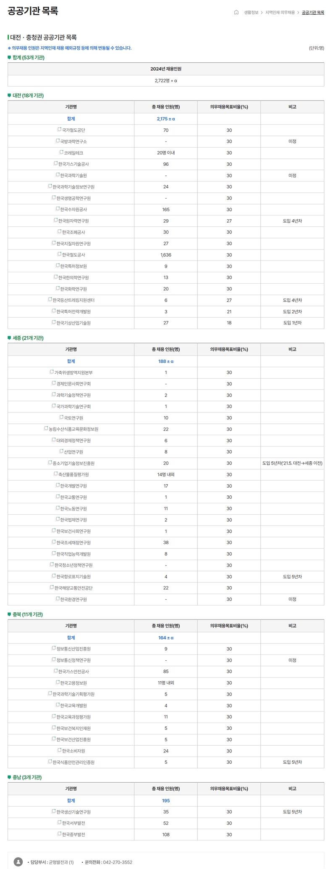Select the 공공기관 목록 breadcrumb link

pos(313,13)
